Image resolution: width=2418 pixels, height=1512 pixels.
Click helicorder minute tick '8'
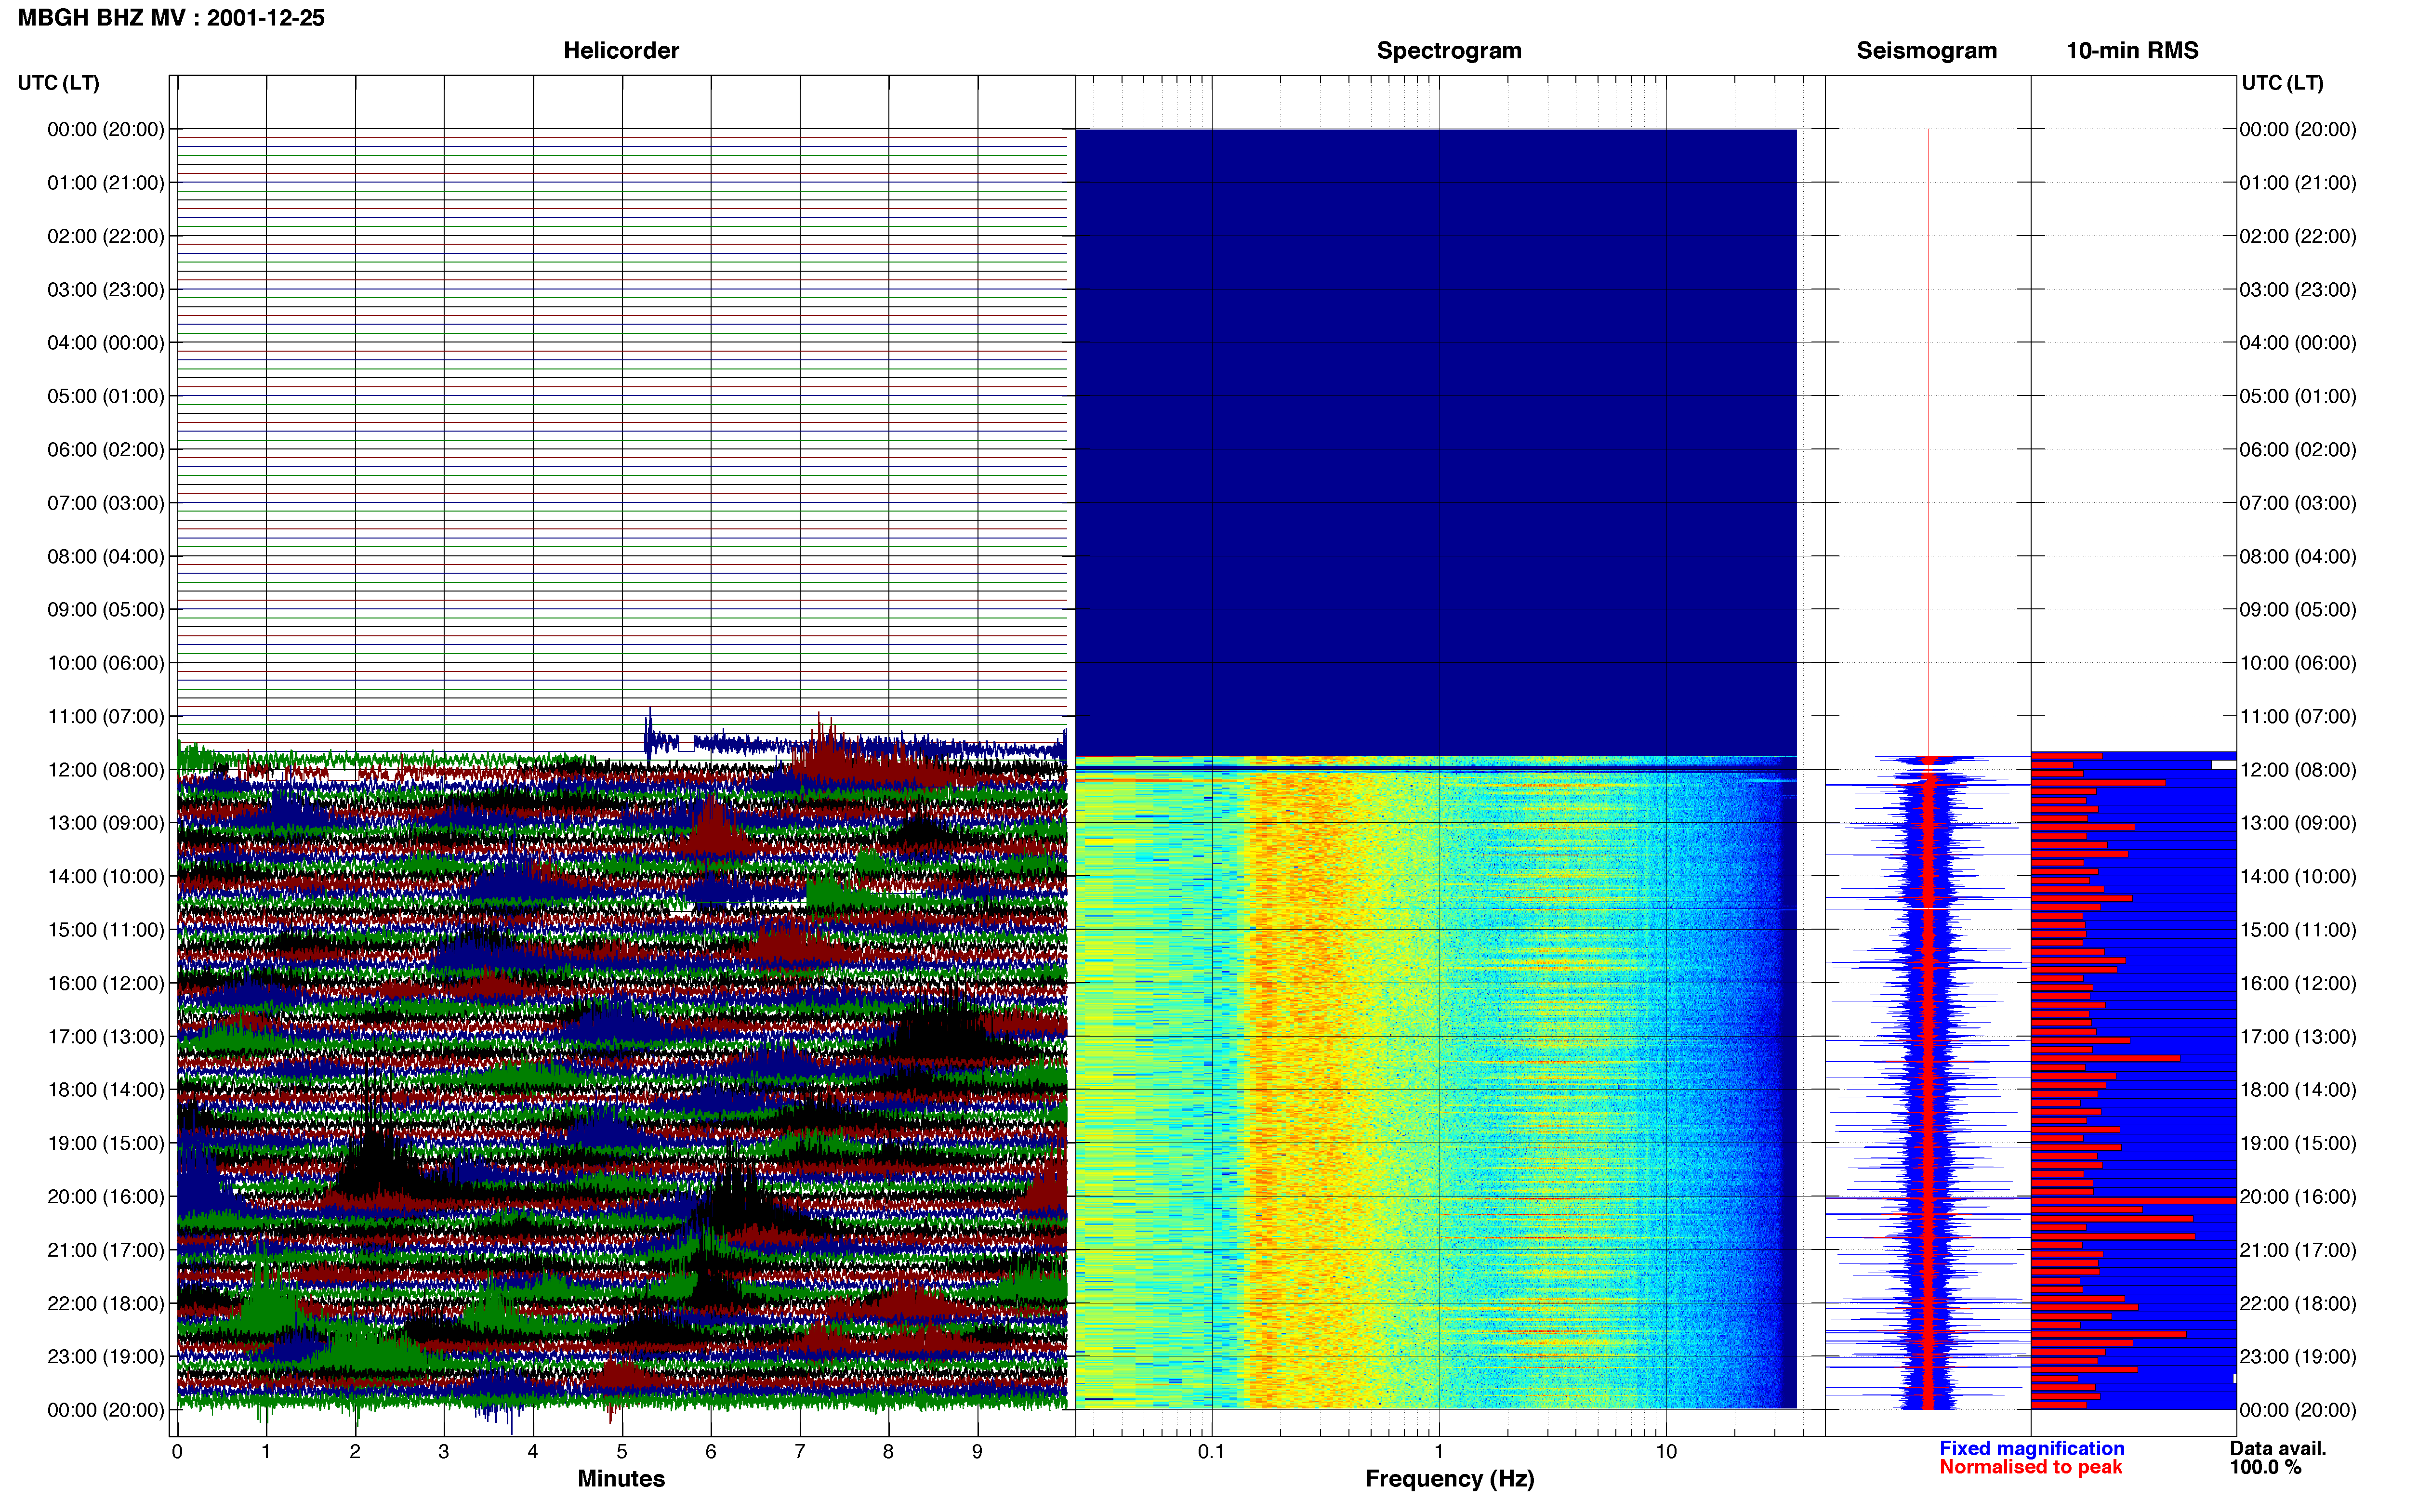pos(888,1452)
